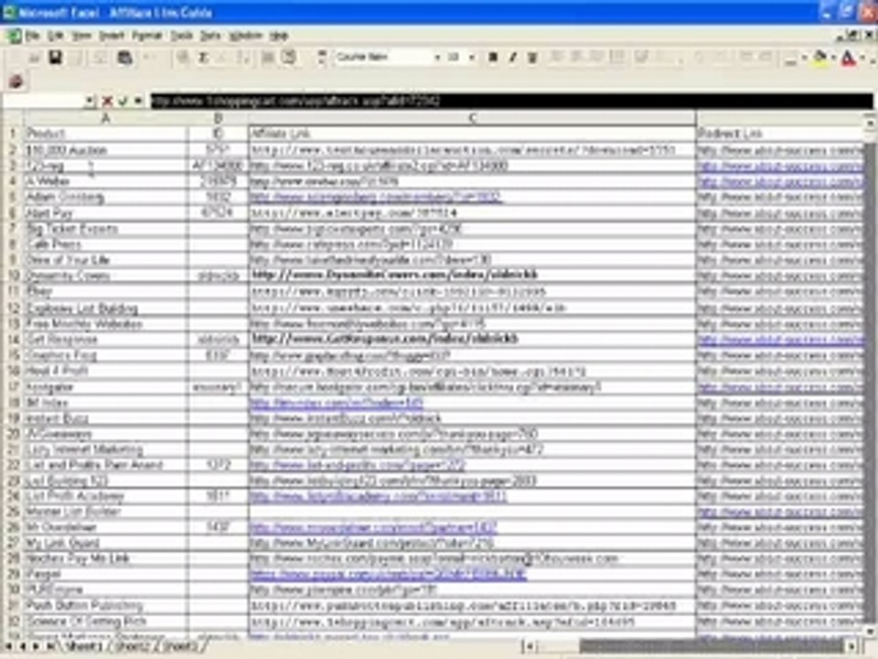This screenshot has width=878, height=659.
Task: Click the previous sheet tab arrow
Action: [22, 646]
